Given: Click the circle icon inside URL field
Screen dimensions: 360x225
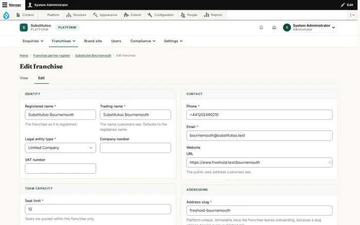Looking at the screenshot, I should [x=330, y=162].
